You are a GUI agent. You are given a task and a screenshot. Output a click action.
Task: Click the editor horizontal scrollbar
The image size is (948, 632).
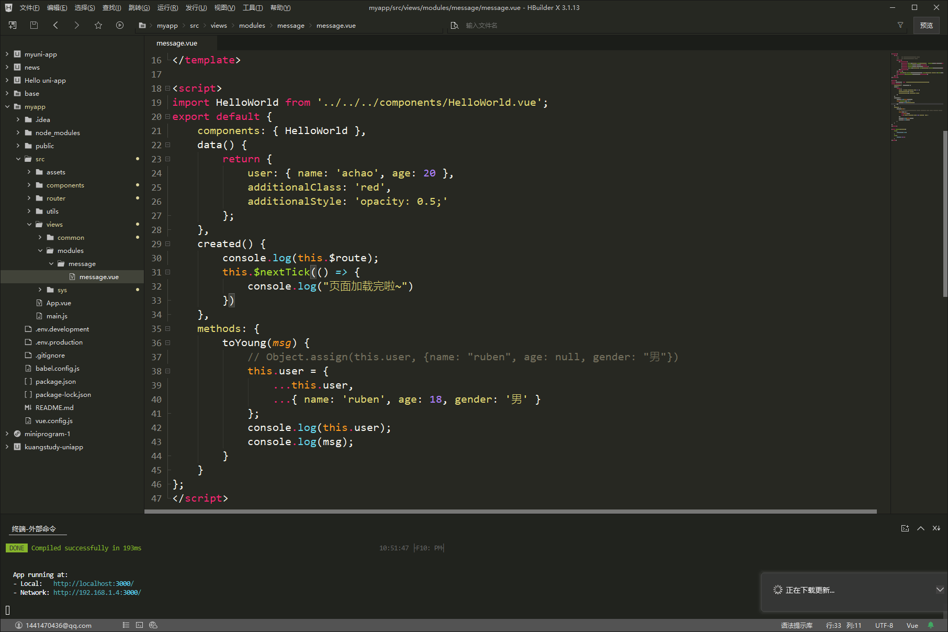[510, 512]
